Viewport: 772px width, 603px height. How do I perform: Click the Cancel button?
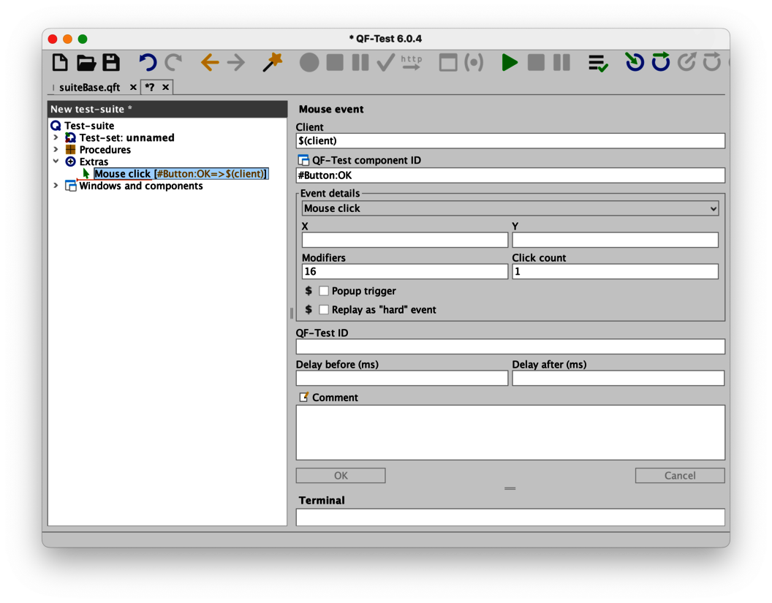tap(679, 475)
